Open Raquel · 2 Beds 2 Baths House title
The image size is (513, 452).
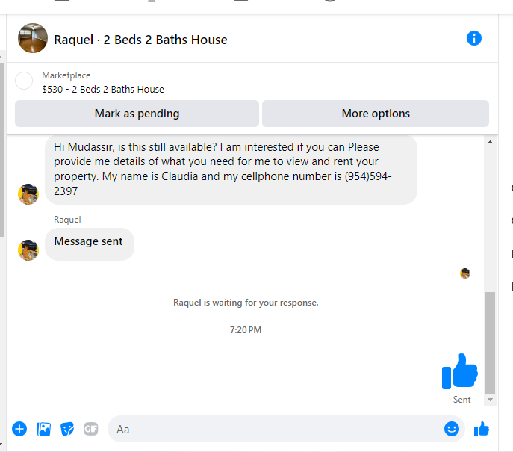[x=140, y=40]
